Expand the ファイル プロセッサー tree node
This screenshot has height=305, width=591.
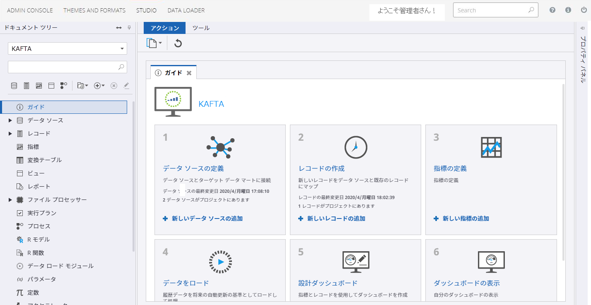coord(10,200)
